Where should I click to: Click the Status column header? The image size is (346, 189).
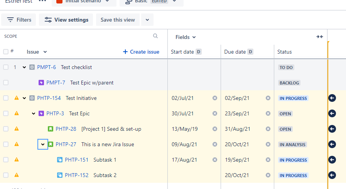[x=284, y=52]
